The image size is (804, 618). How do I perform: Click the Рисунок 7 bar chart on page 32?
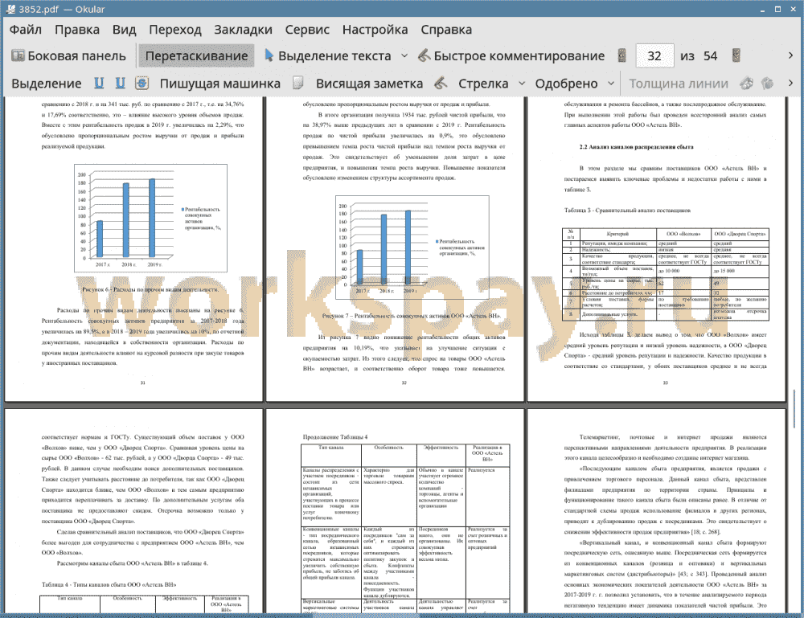click(x=412, y=247)
